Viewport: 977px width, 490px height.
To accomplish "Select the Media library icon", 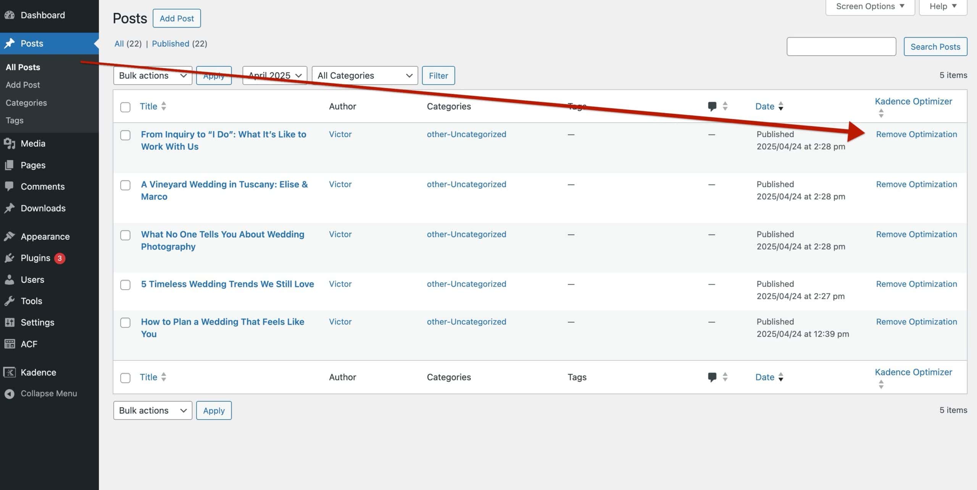I will [10, 143].
